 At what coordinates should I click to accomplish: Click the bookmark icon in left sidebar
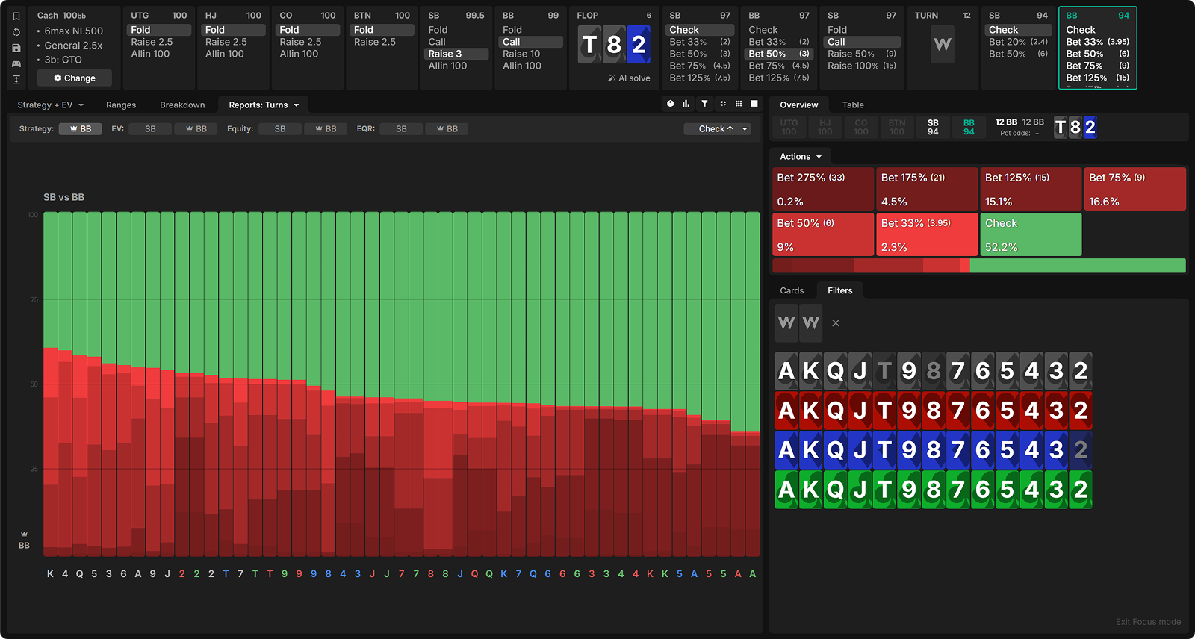tap(16, 16)
